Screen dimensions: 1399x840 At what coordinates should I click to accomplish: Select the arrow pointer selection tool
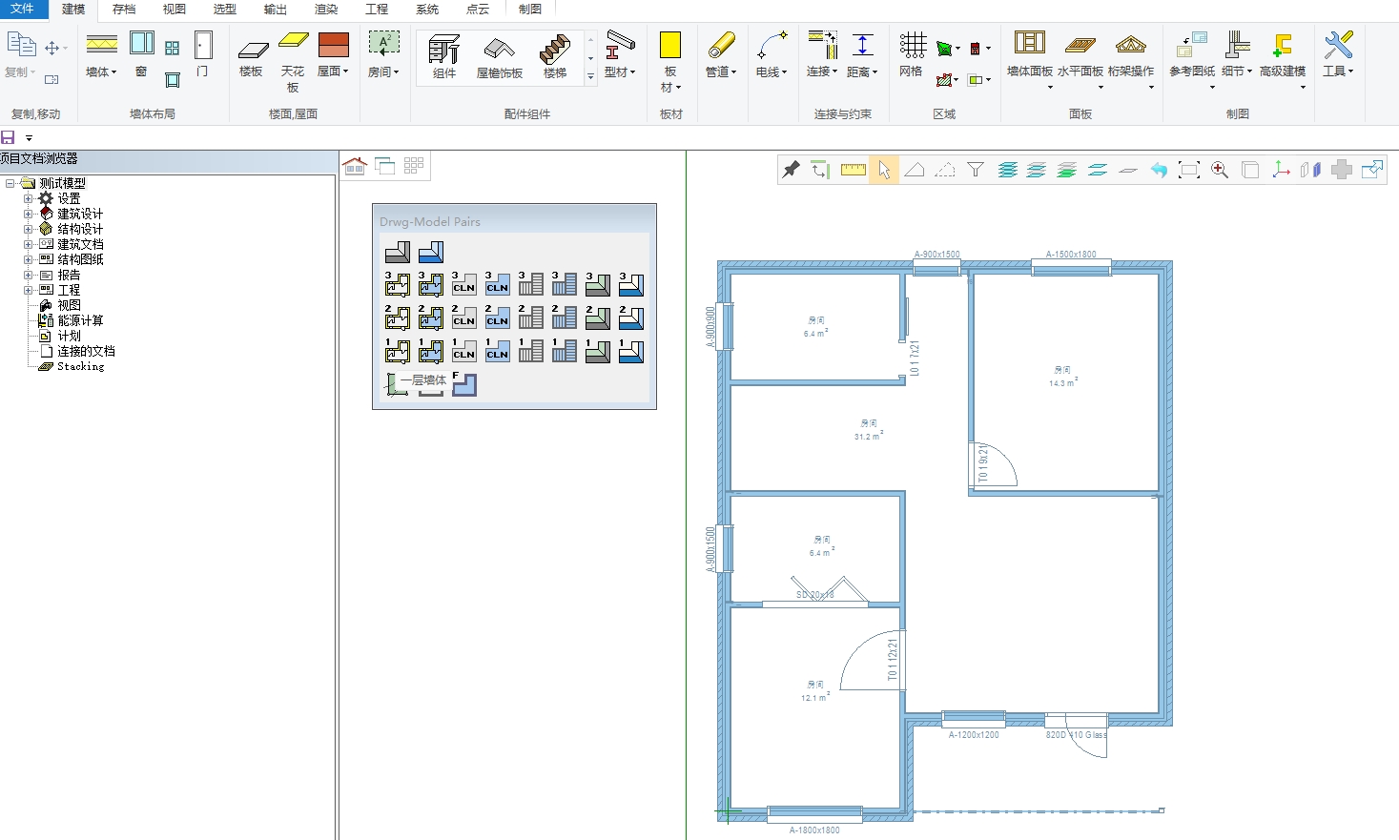coord(884,170)
